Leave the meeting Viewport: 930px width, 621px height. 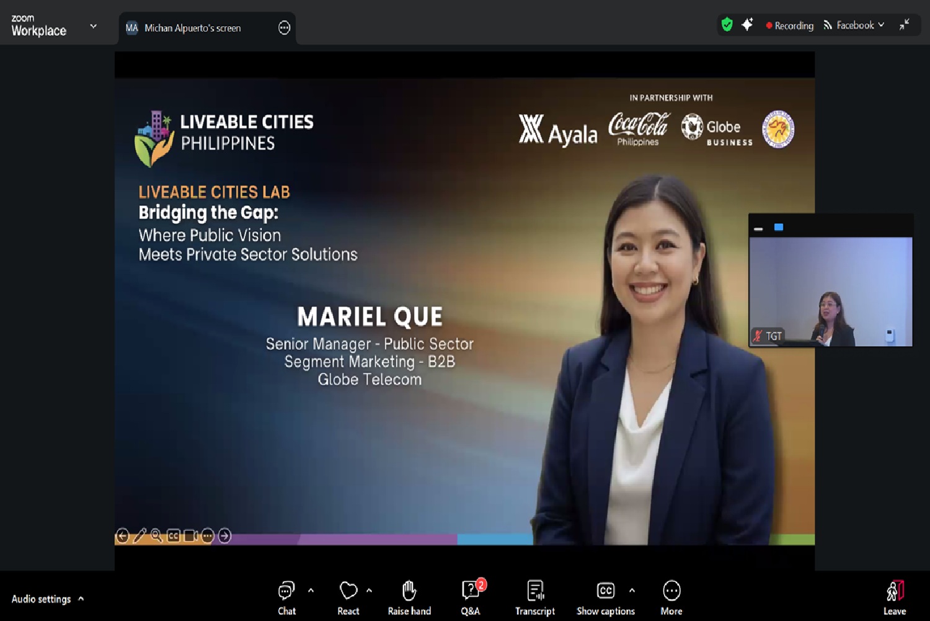click(894, 597)
